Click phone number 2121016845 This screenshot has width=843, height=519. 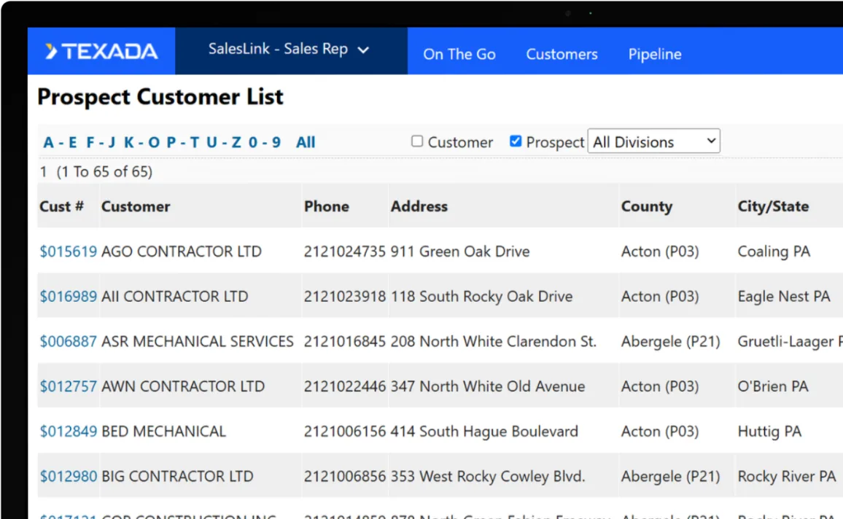click(x=345, y=341)
